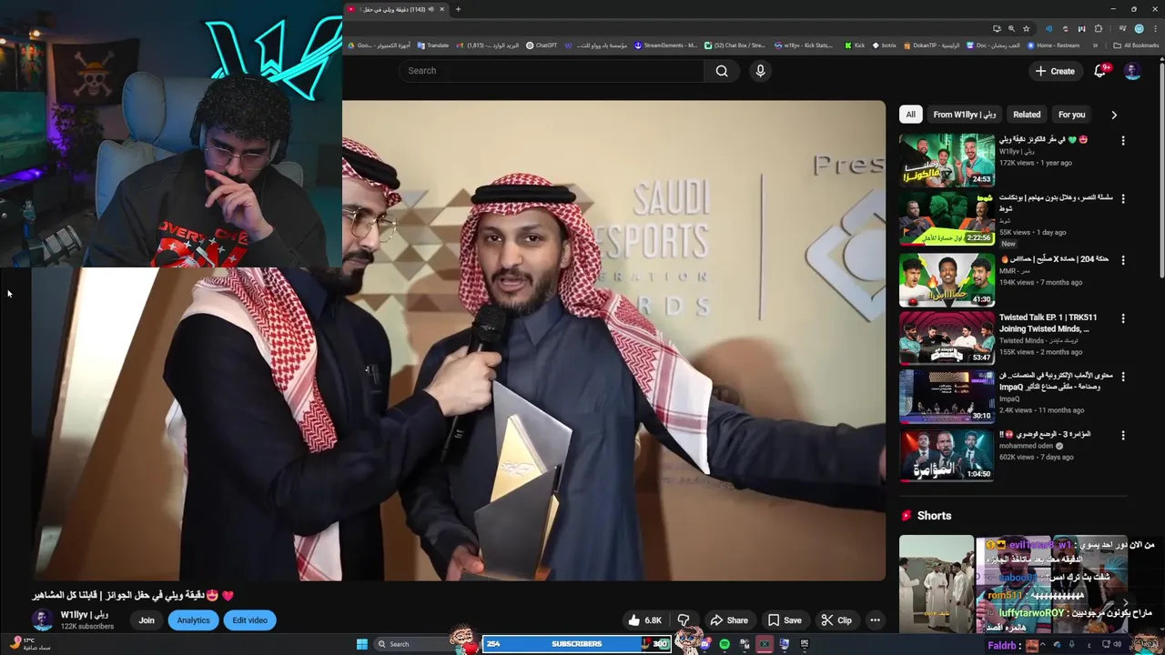Open the first Shorts thumbnail
Viewport: 1165px width, 655px height.
click(x=936, y=584)
